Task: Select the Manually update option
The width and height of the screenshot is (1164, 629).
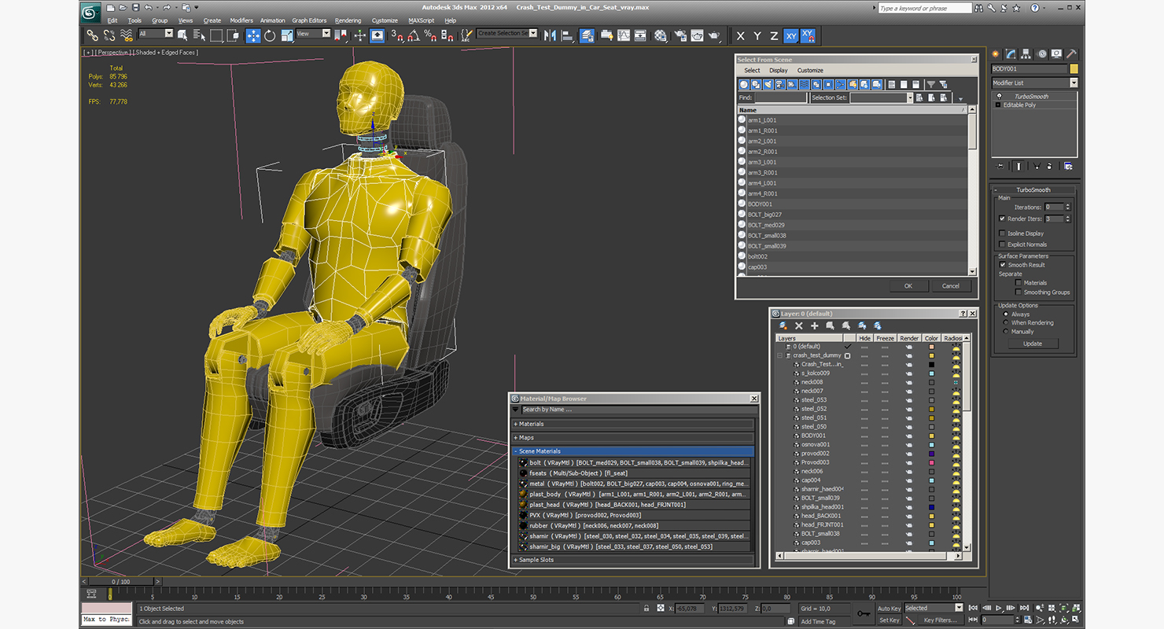Action: (x=1005, y=332)
